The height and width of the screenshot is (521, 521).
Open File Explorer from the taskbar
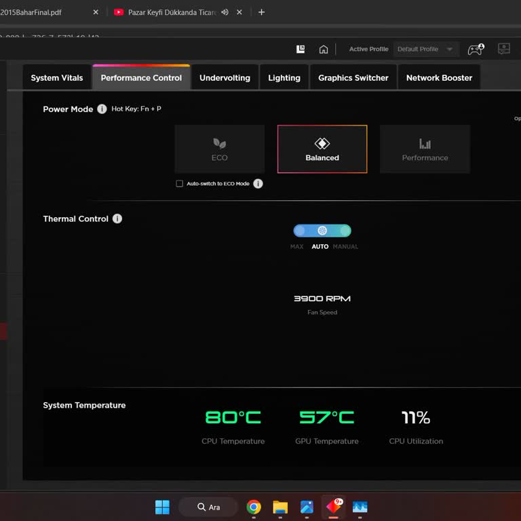click(x=280, y=507)
